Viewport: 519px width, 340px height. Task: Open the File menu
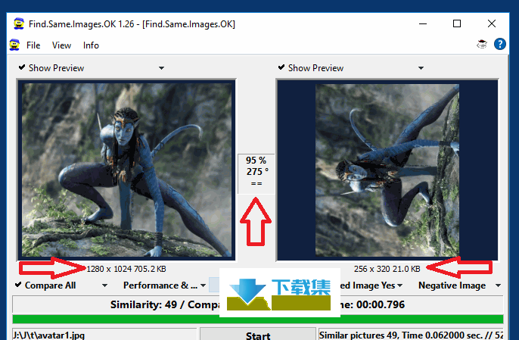tap(33, 45)
